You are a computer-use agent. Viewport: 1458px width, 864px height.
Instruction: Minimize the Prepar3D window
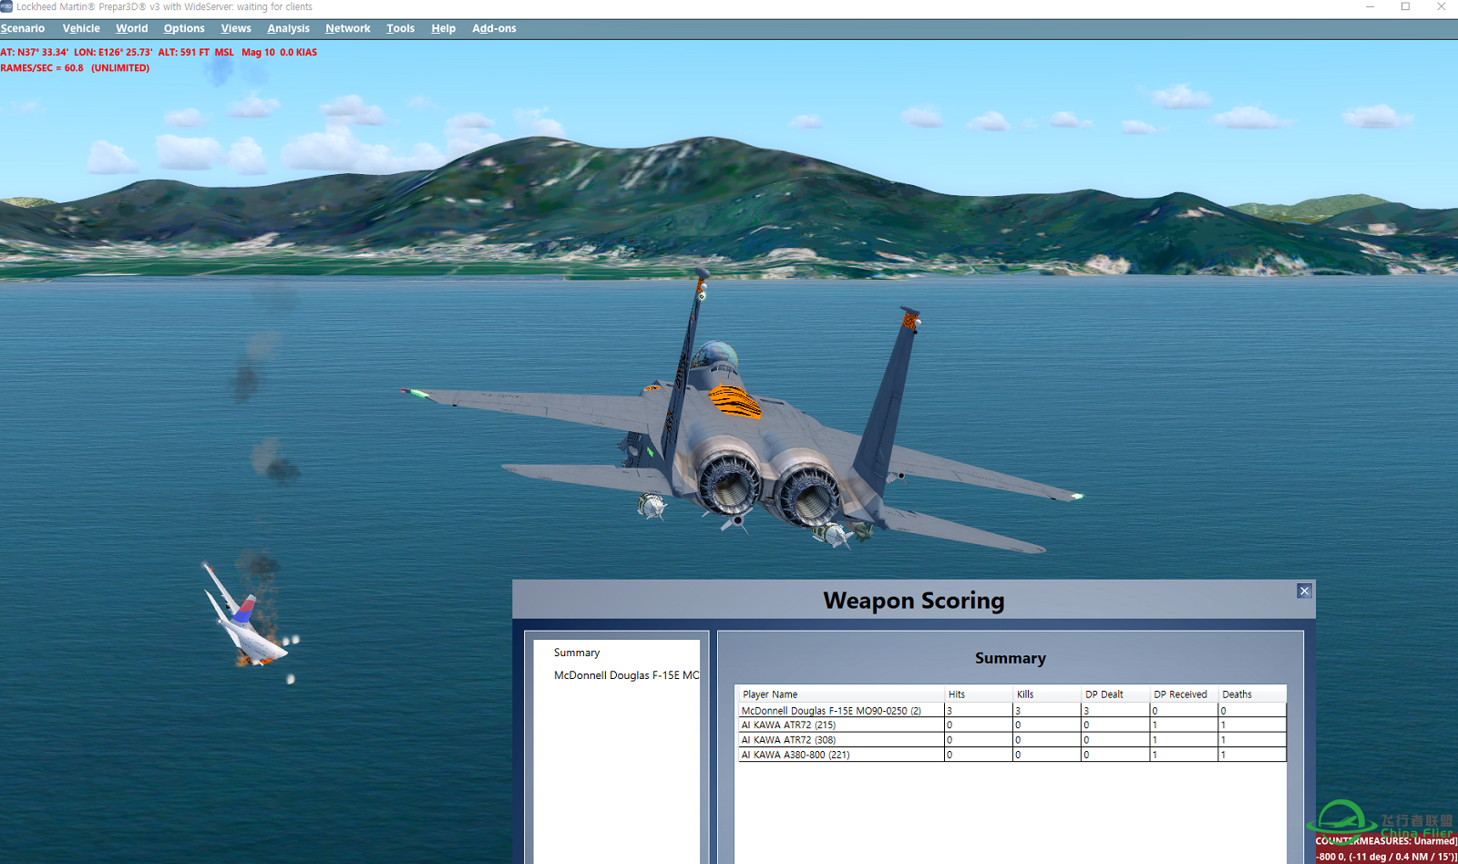tap(1370, 6)
